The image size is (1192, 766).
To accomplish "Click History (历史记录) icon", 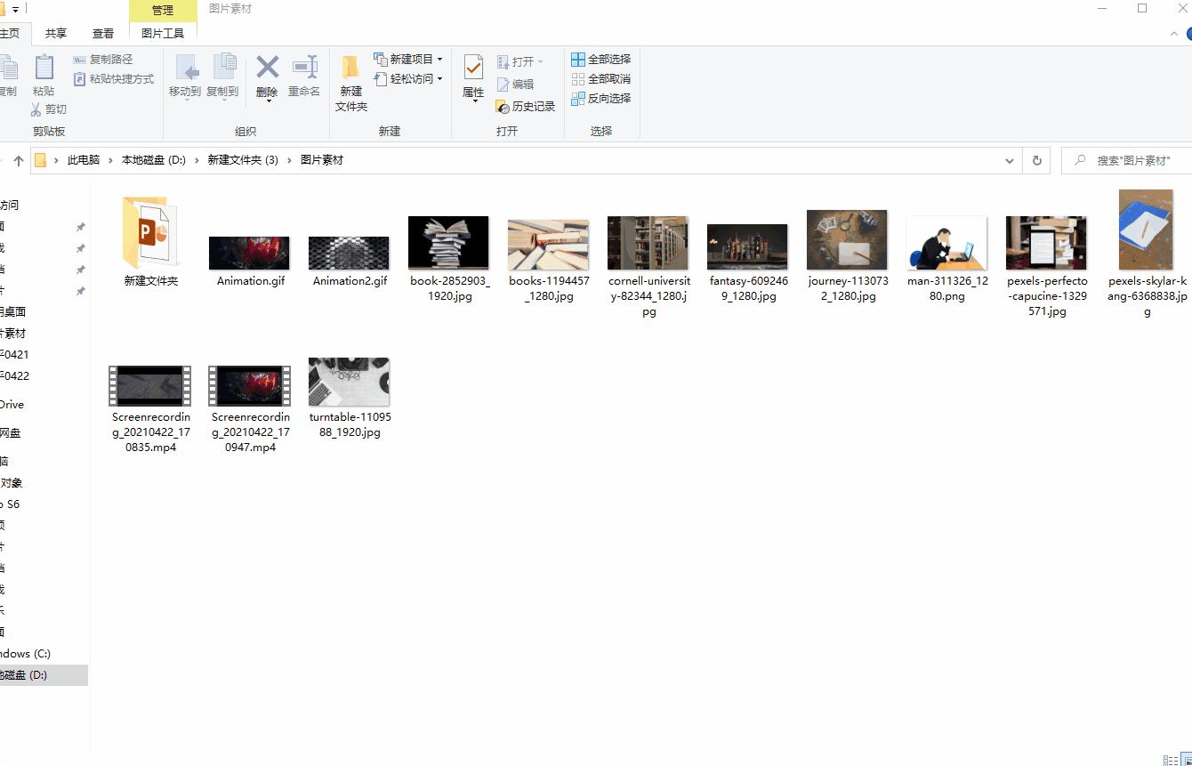I will (503, 107).
